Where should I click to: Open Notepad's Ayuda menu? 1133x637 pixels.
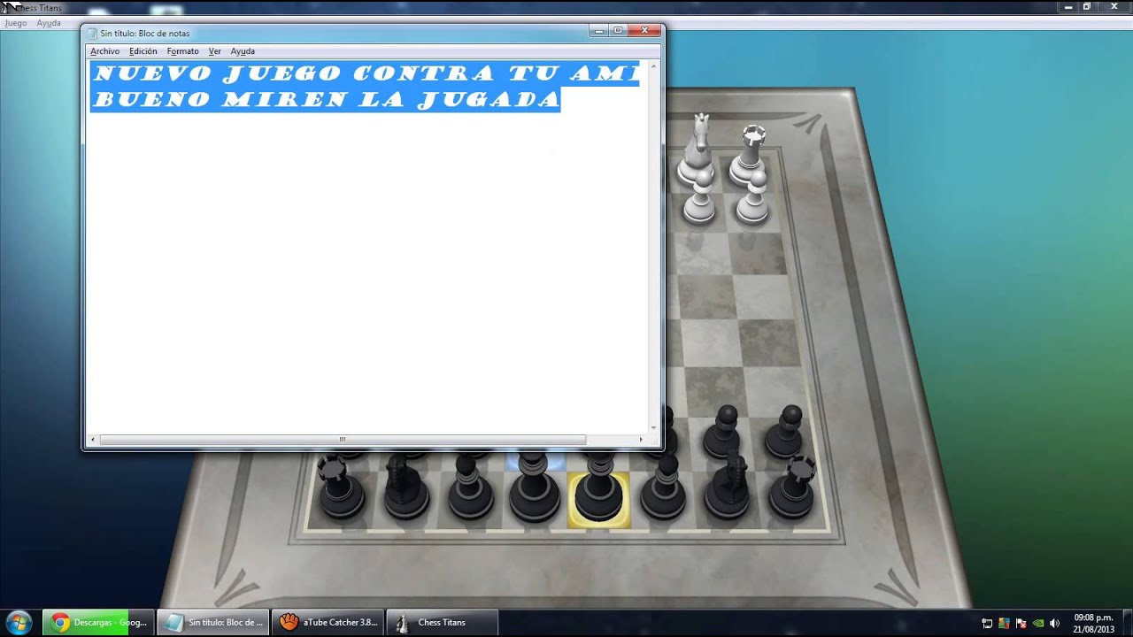(x=243, y=51)
